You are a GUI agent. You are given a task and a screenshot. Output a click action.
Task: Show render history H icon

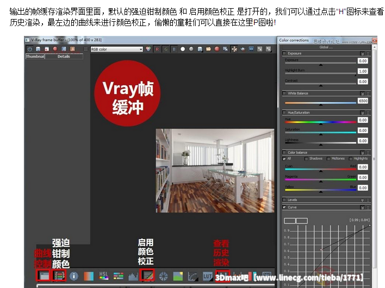[x=223, y=276]
